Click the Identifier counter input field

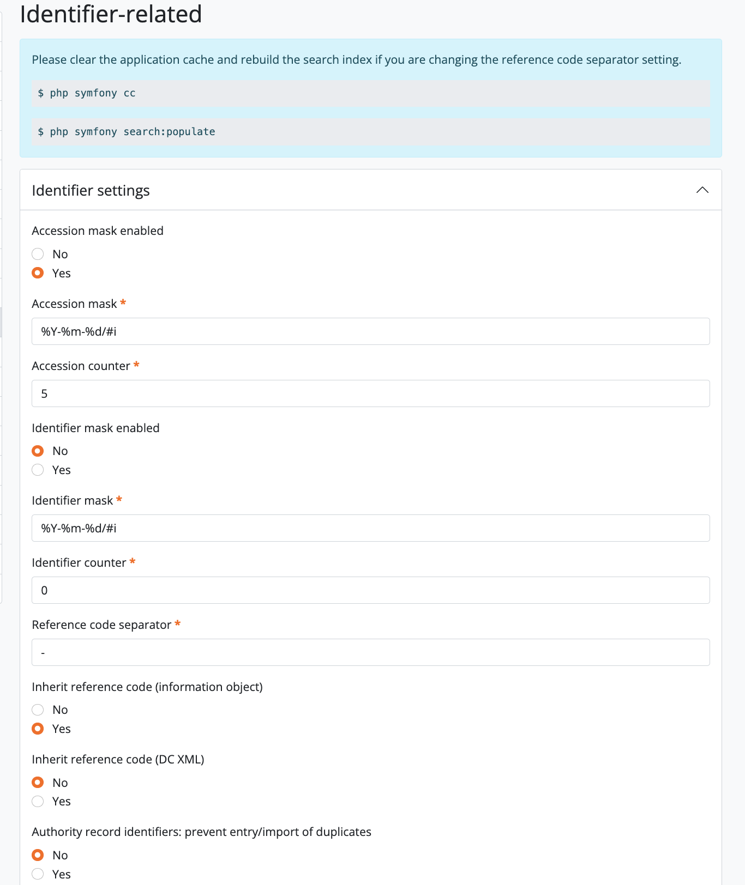[x=370, y=590]
